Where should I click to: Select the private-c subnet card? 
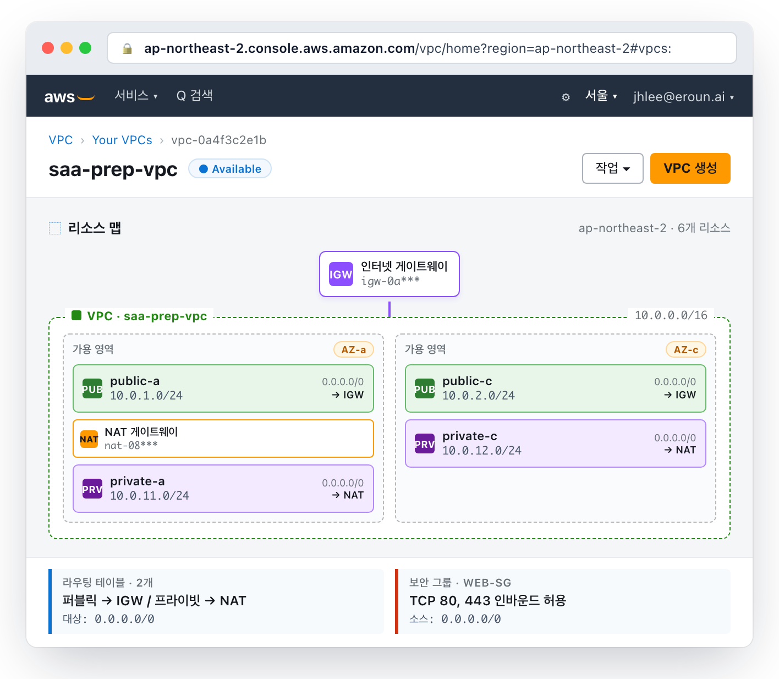(556, 443)
